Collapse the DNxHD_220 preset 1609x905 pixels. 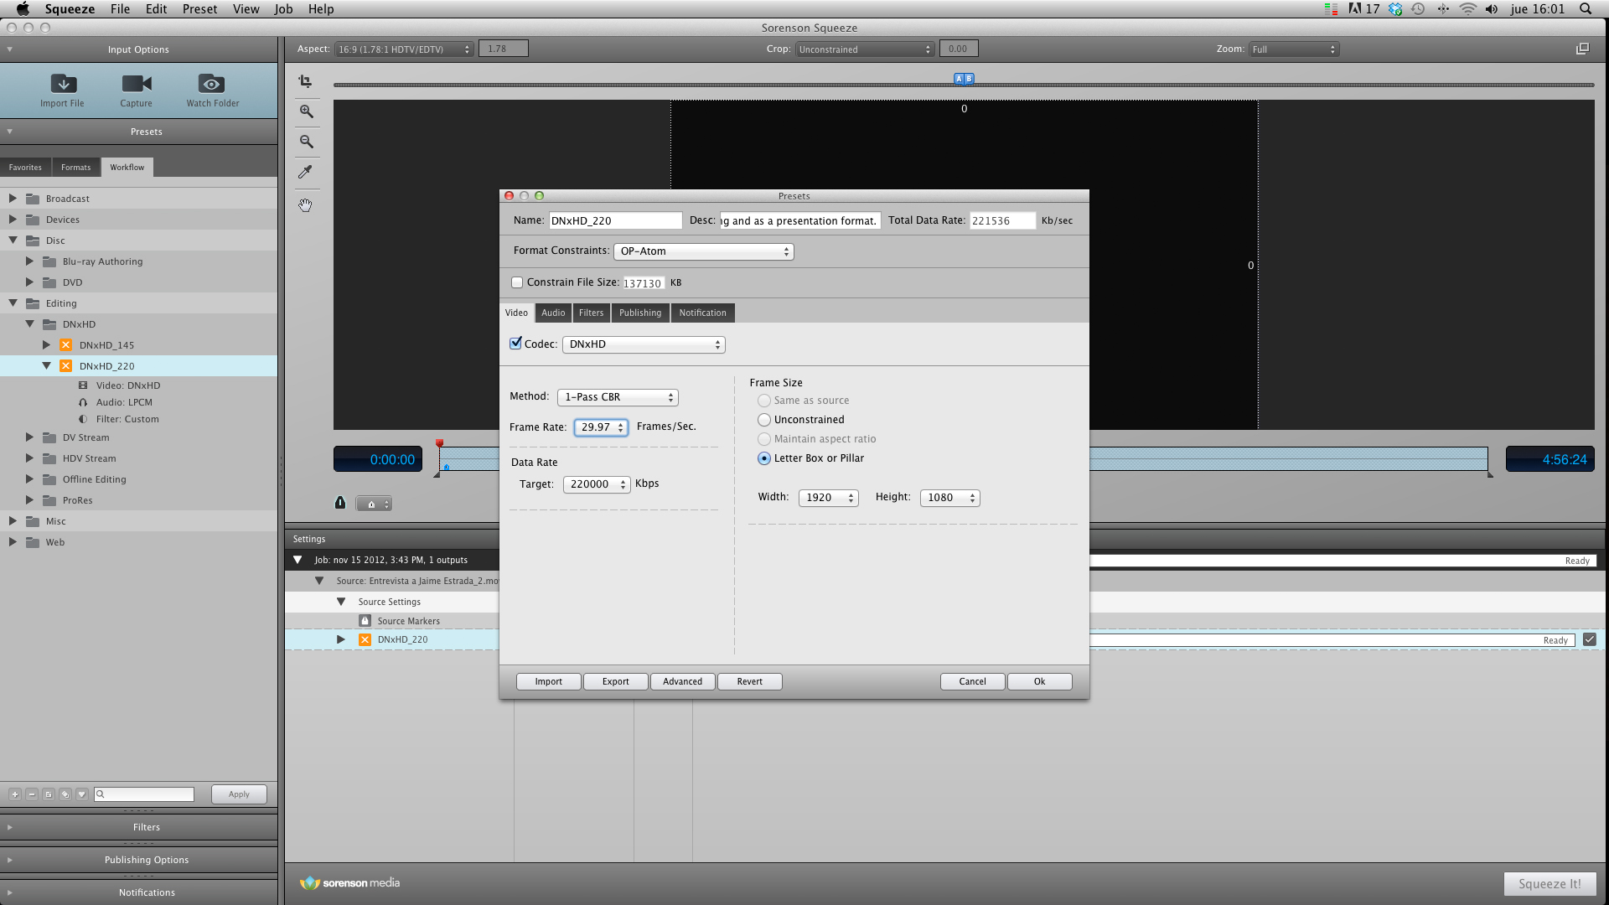46,366
